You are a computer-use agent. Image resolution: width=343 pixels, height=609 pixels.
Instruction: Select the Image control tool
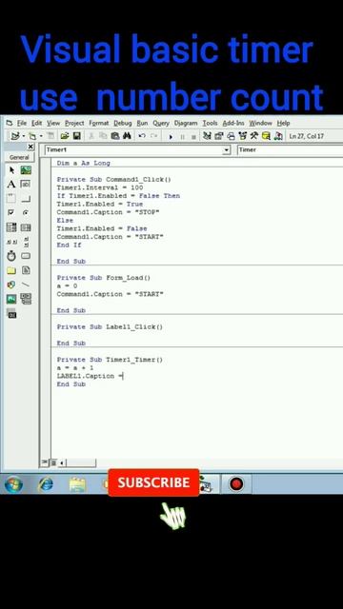(x=11, y=299)
